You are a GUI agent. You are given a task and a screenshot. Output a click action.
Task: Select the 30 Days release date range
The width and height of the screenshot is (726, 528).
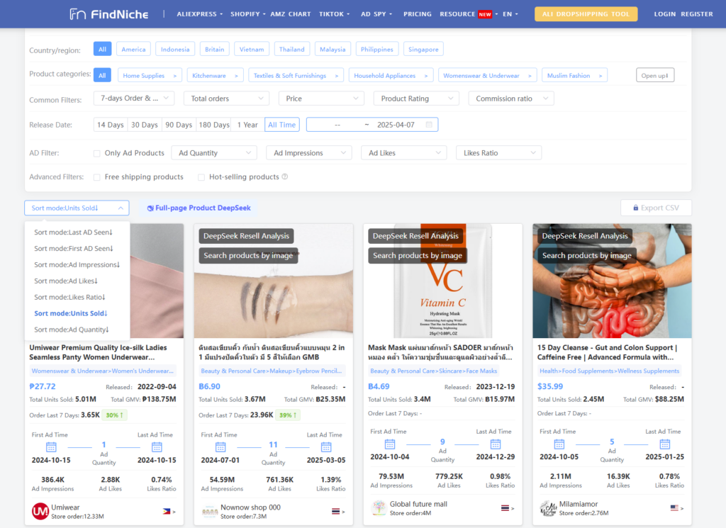[x=145, y=125]
